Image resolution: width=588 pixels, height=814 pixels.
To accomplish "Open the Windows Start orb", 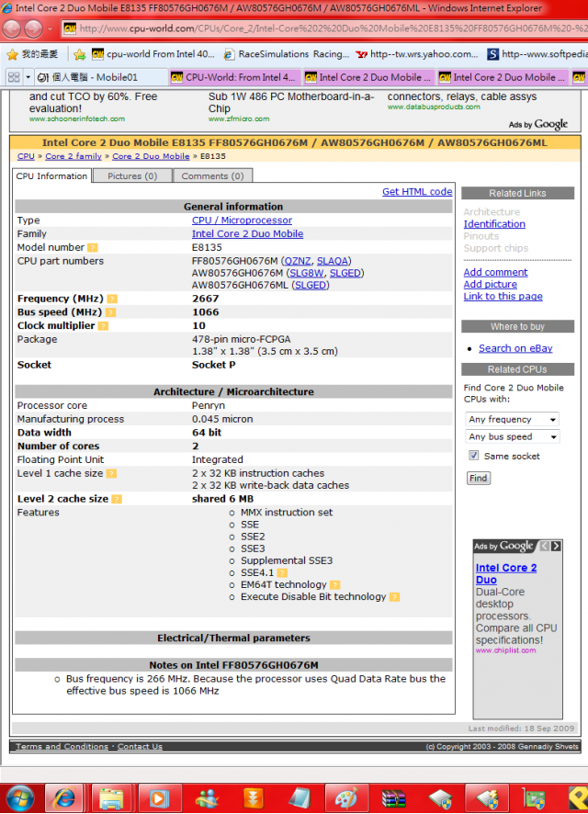I will pyautogui.click(x=19, y=797).
